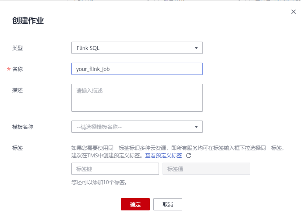The image size is (301, 224).
Task: Click the arrow of the 模板名称 dropdown
Action: (x=196, y=127)
